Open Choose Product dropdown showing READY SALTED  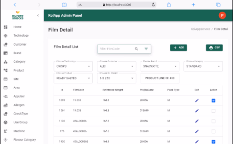point(73,78)
